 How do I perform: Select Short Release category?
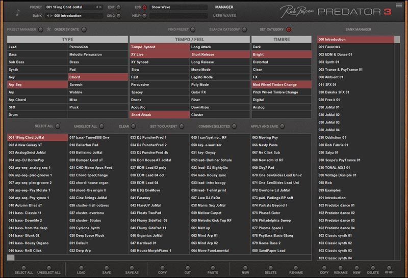click(220, 54)
